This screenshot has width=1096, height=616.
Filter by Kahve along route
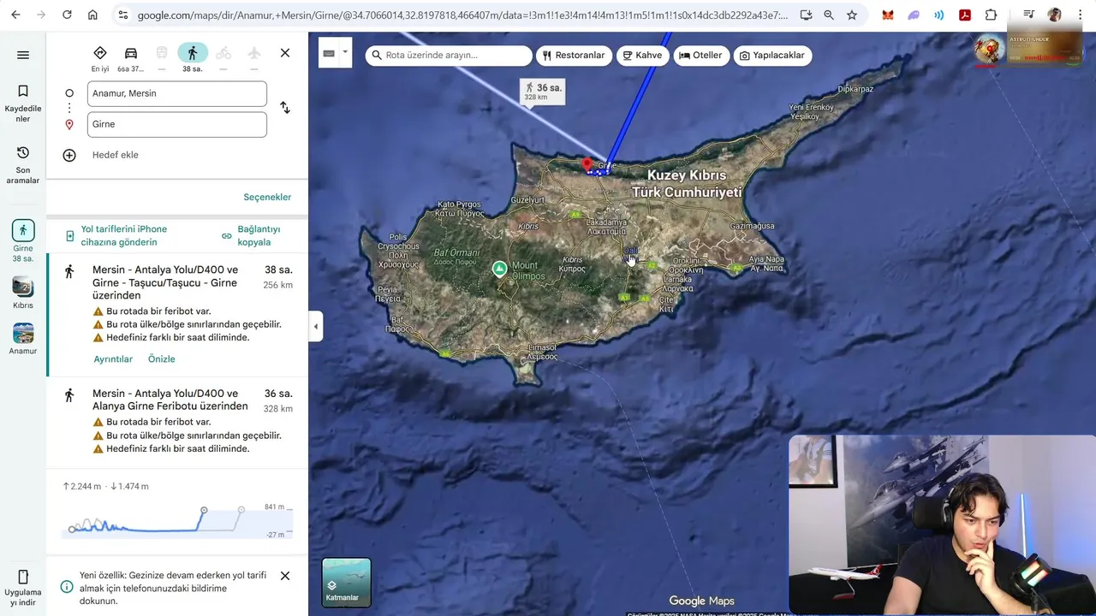(642, 55)
